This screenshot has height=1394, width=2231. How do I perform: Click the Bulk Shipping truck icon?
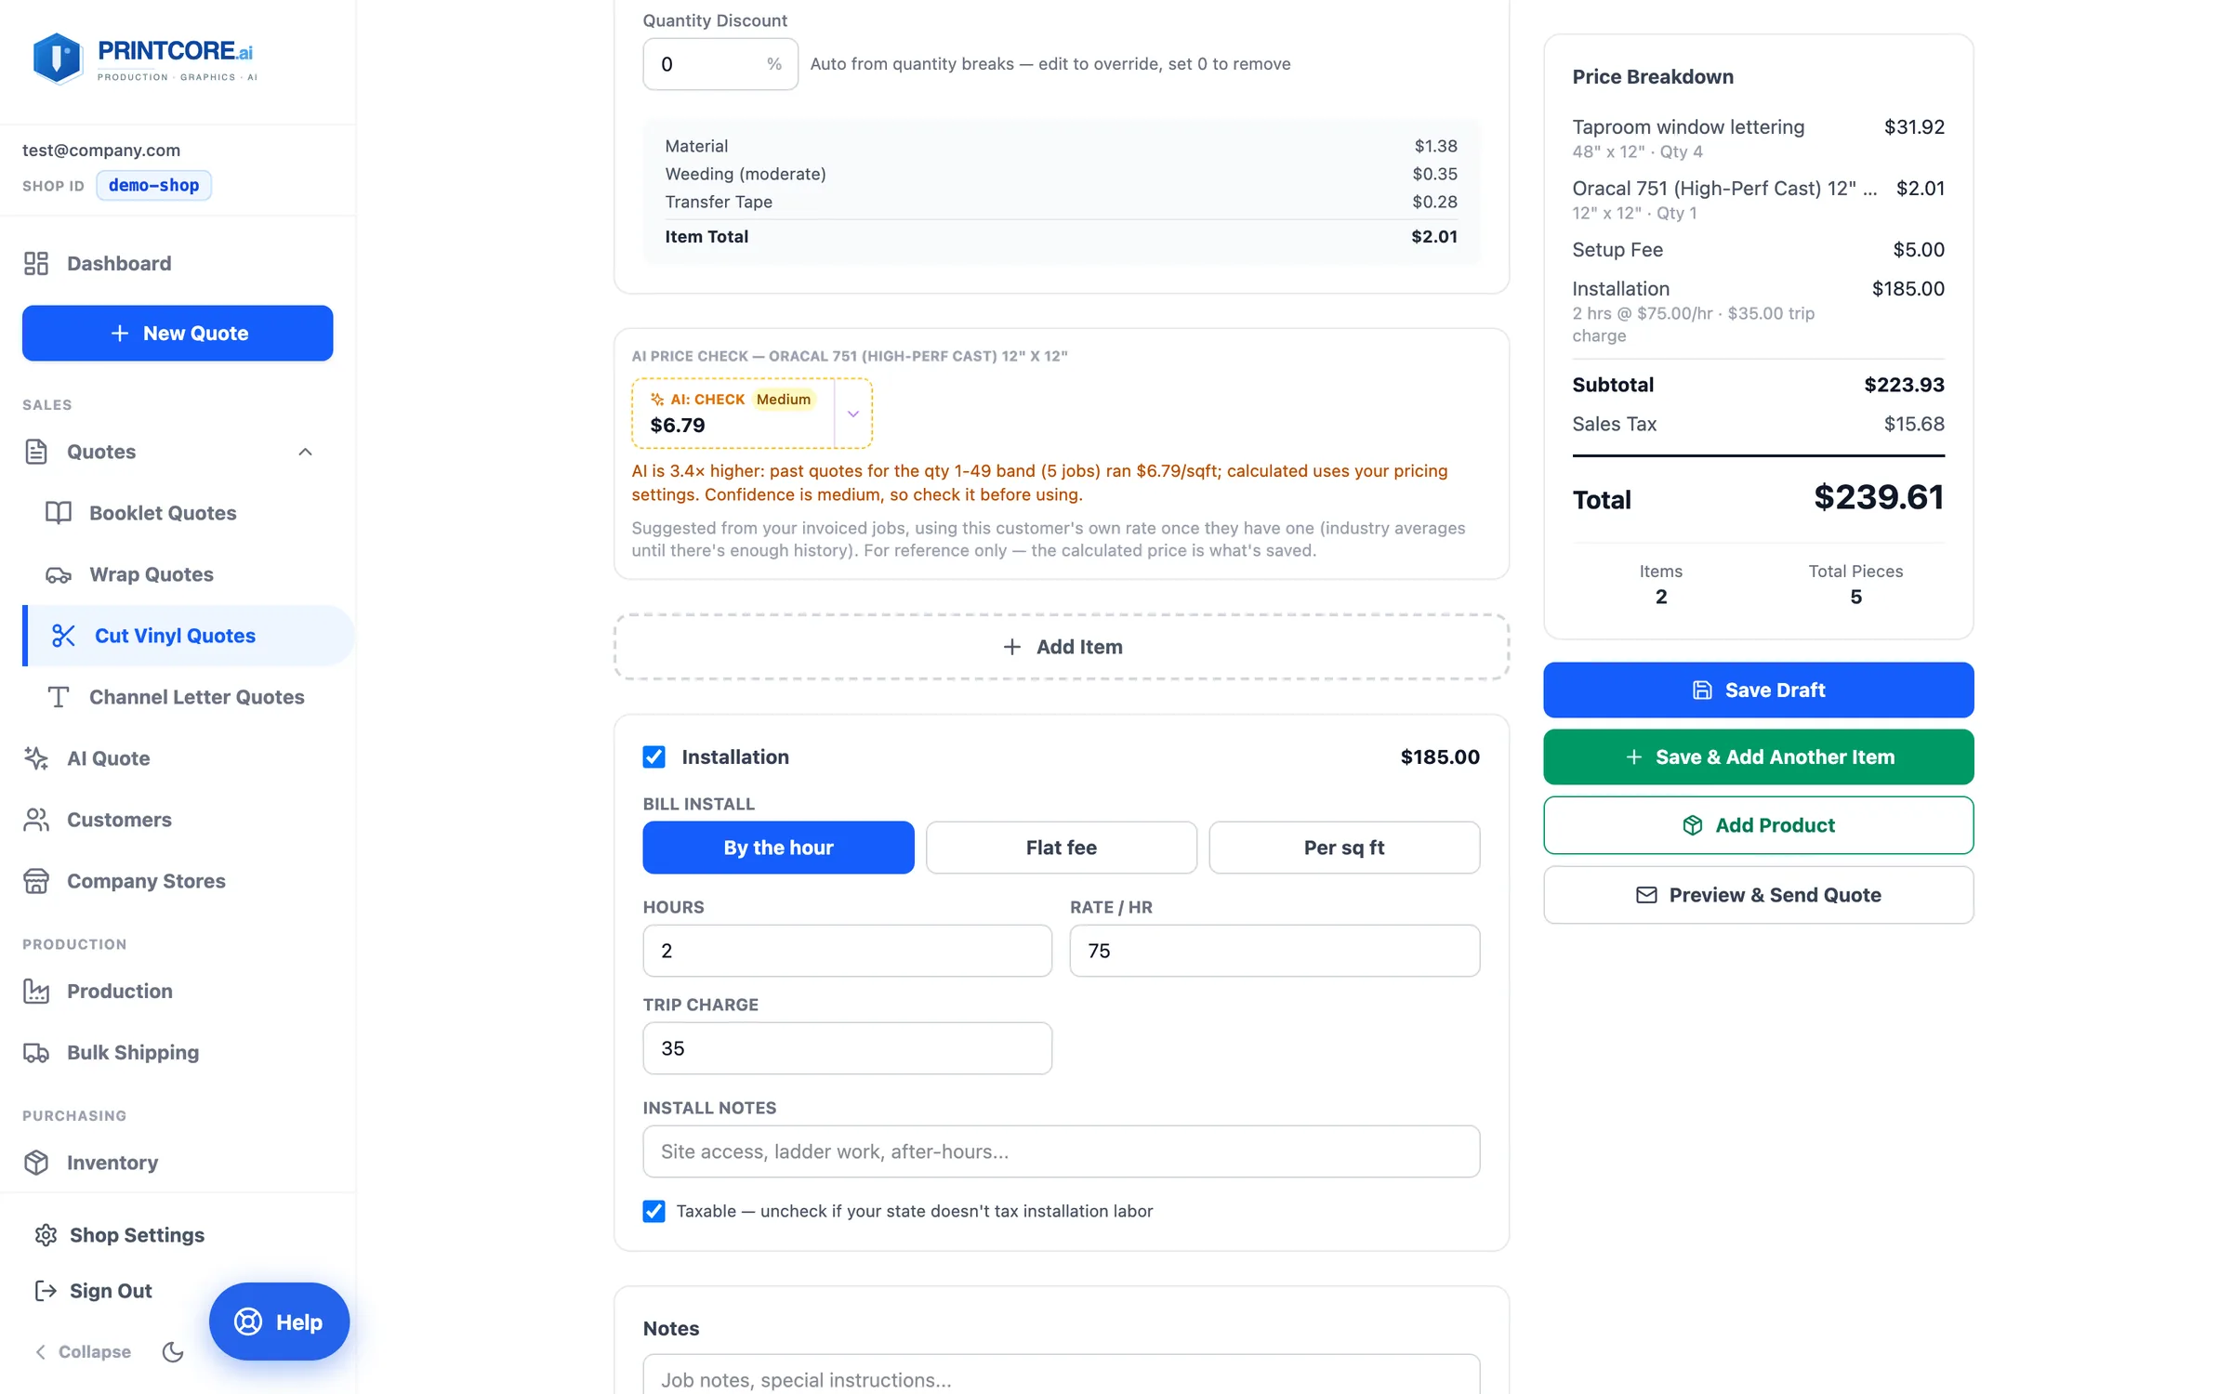[x=36, y=1052]
